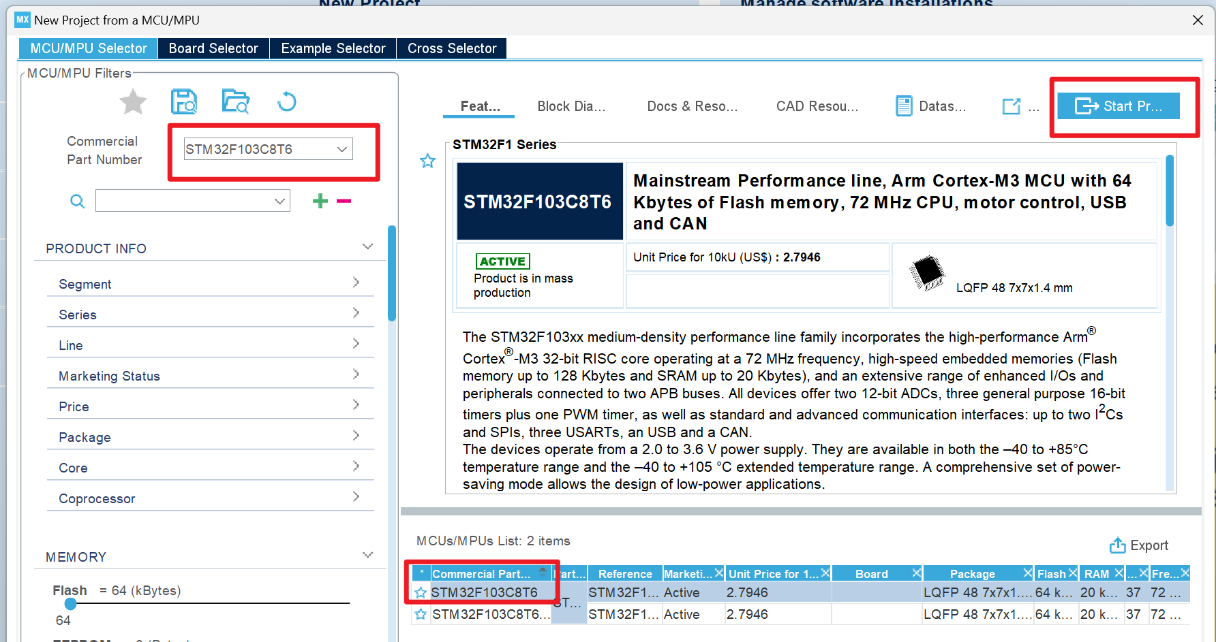Close the RAM column with its X
Screen dimensions: 1216x642
[x=1119, y=573]
